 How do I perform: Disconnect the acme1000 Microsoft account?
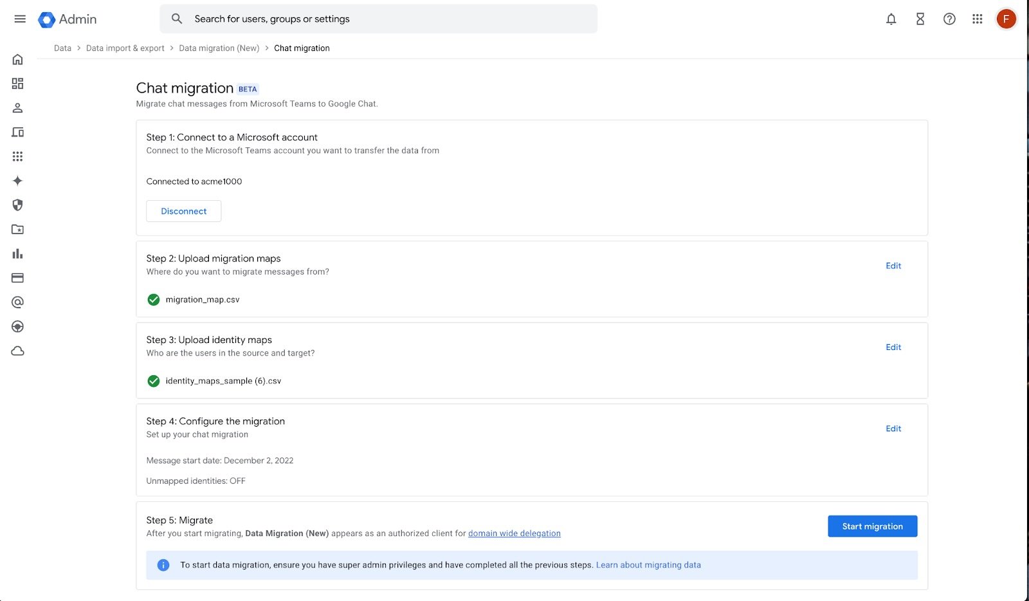click(x=183, y=210)
